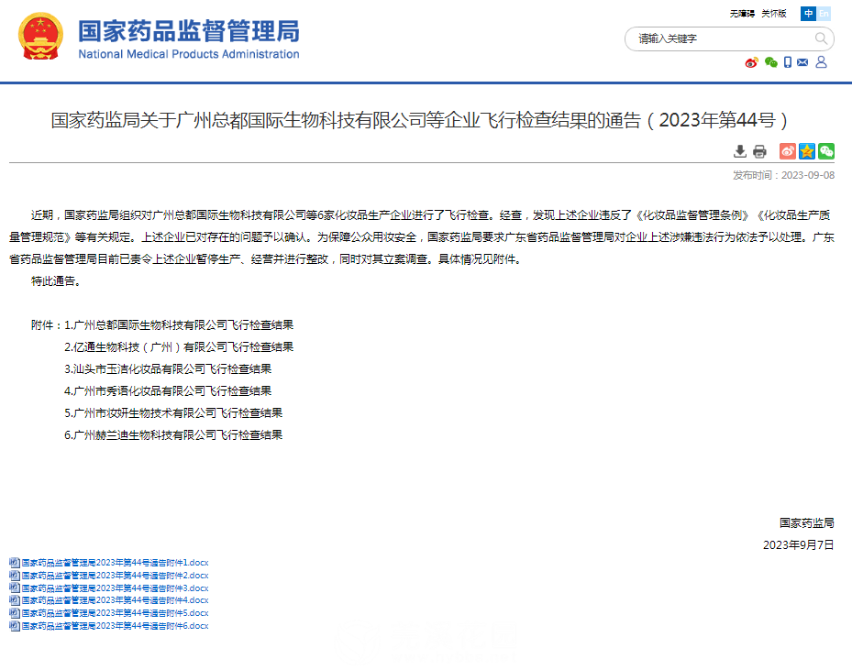Screen dimensions: 852x670
Task: Click the notice headline ending 2023年第44号
Action: coord(419,120)
